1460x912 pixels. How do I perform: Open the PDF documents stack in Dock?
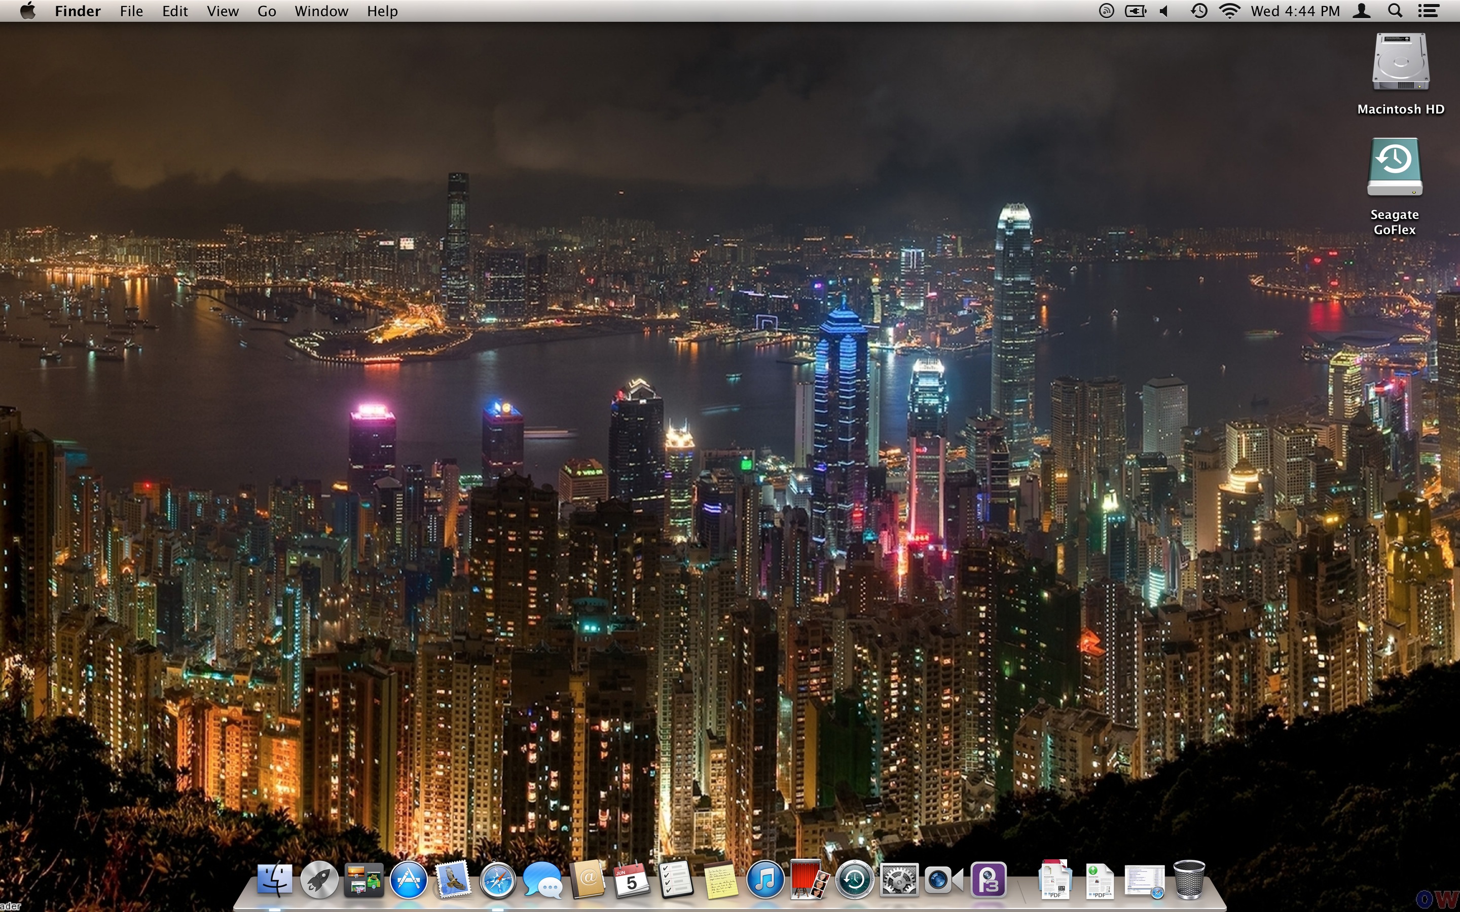pos(1055,880)
